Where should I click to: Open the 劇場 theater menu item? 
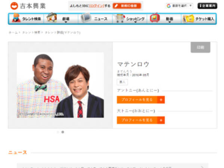(61, 19)
